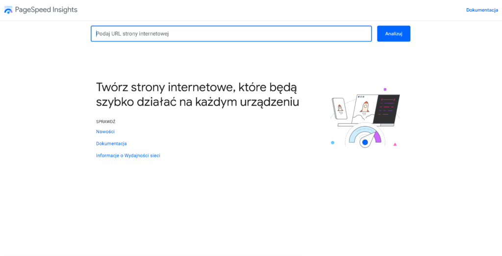Click the pink triangle decoration

pos(395,144)
